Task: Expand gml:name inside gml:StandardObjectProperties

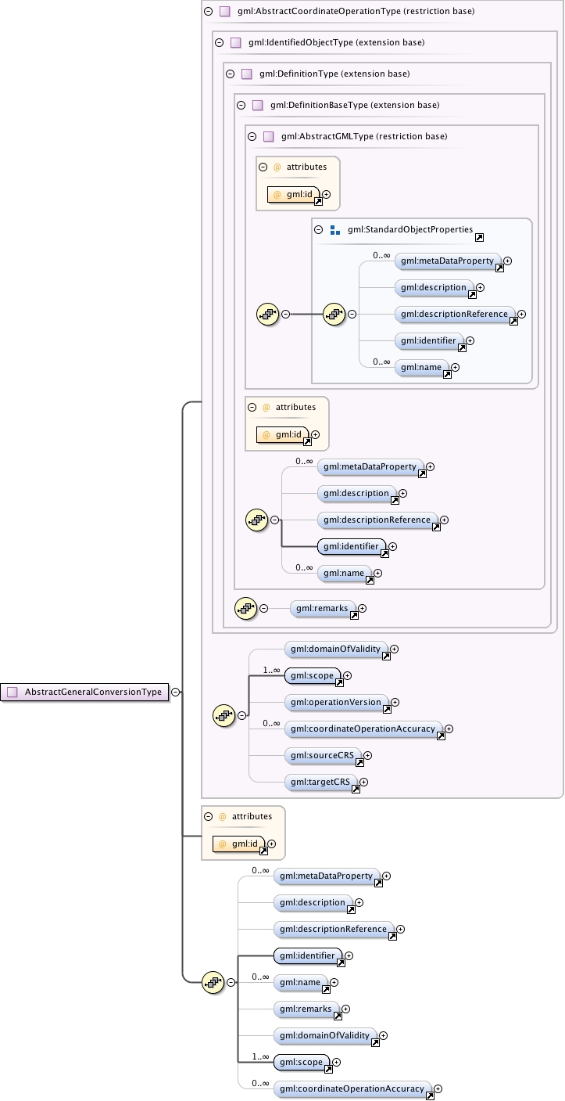Action: pos(455,367)
